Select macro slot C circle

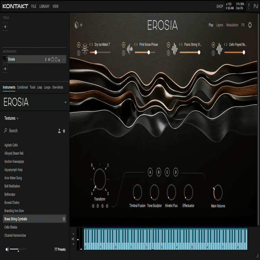tap(167, 172)
